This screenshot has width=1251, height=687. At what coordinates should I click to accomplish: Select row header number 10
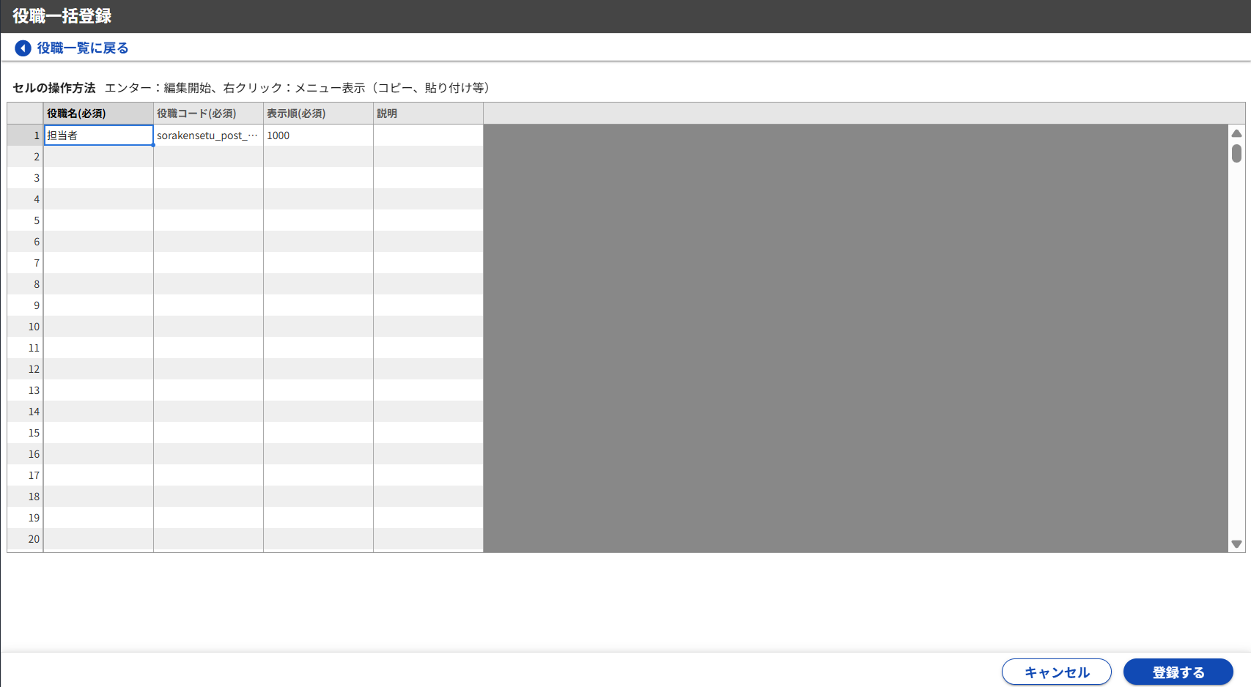pyautogui.click(x=26, y=327)
